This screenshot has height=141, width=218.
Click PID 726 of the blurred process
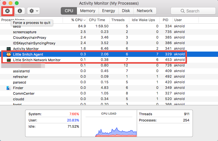[x=168, y=65]
